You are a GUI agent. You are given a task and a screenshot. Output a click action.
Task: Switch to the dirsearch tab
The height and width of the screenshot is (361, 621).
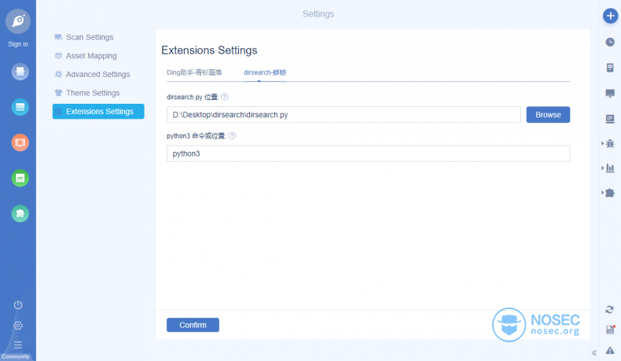(265, 72)
